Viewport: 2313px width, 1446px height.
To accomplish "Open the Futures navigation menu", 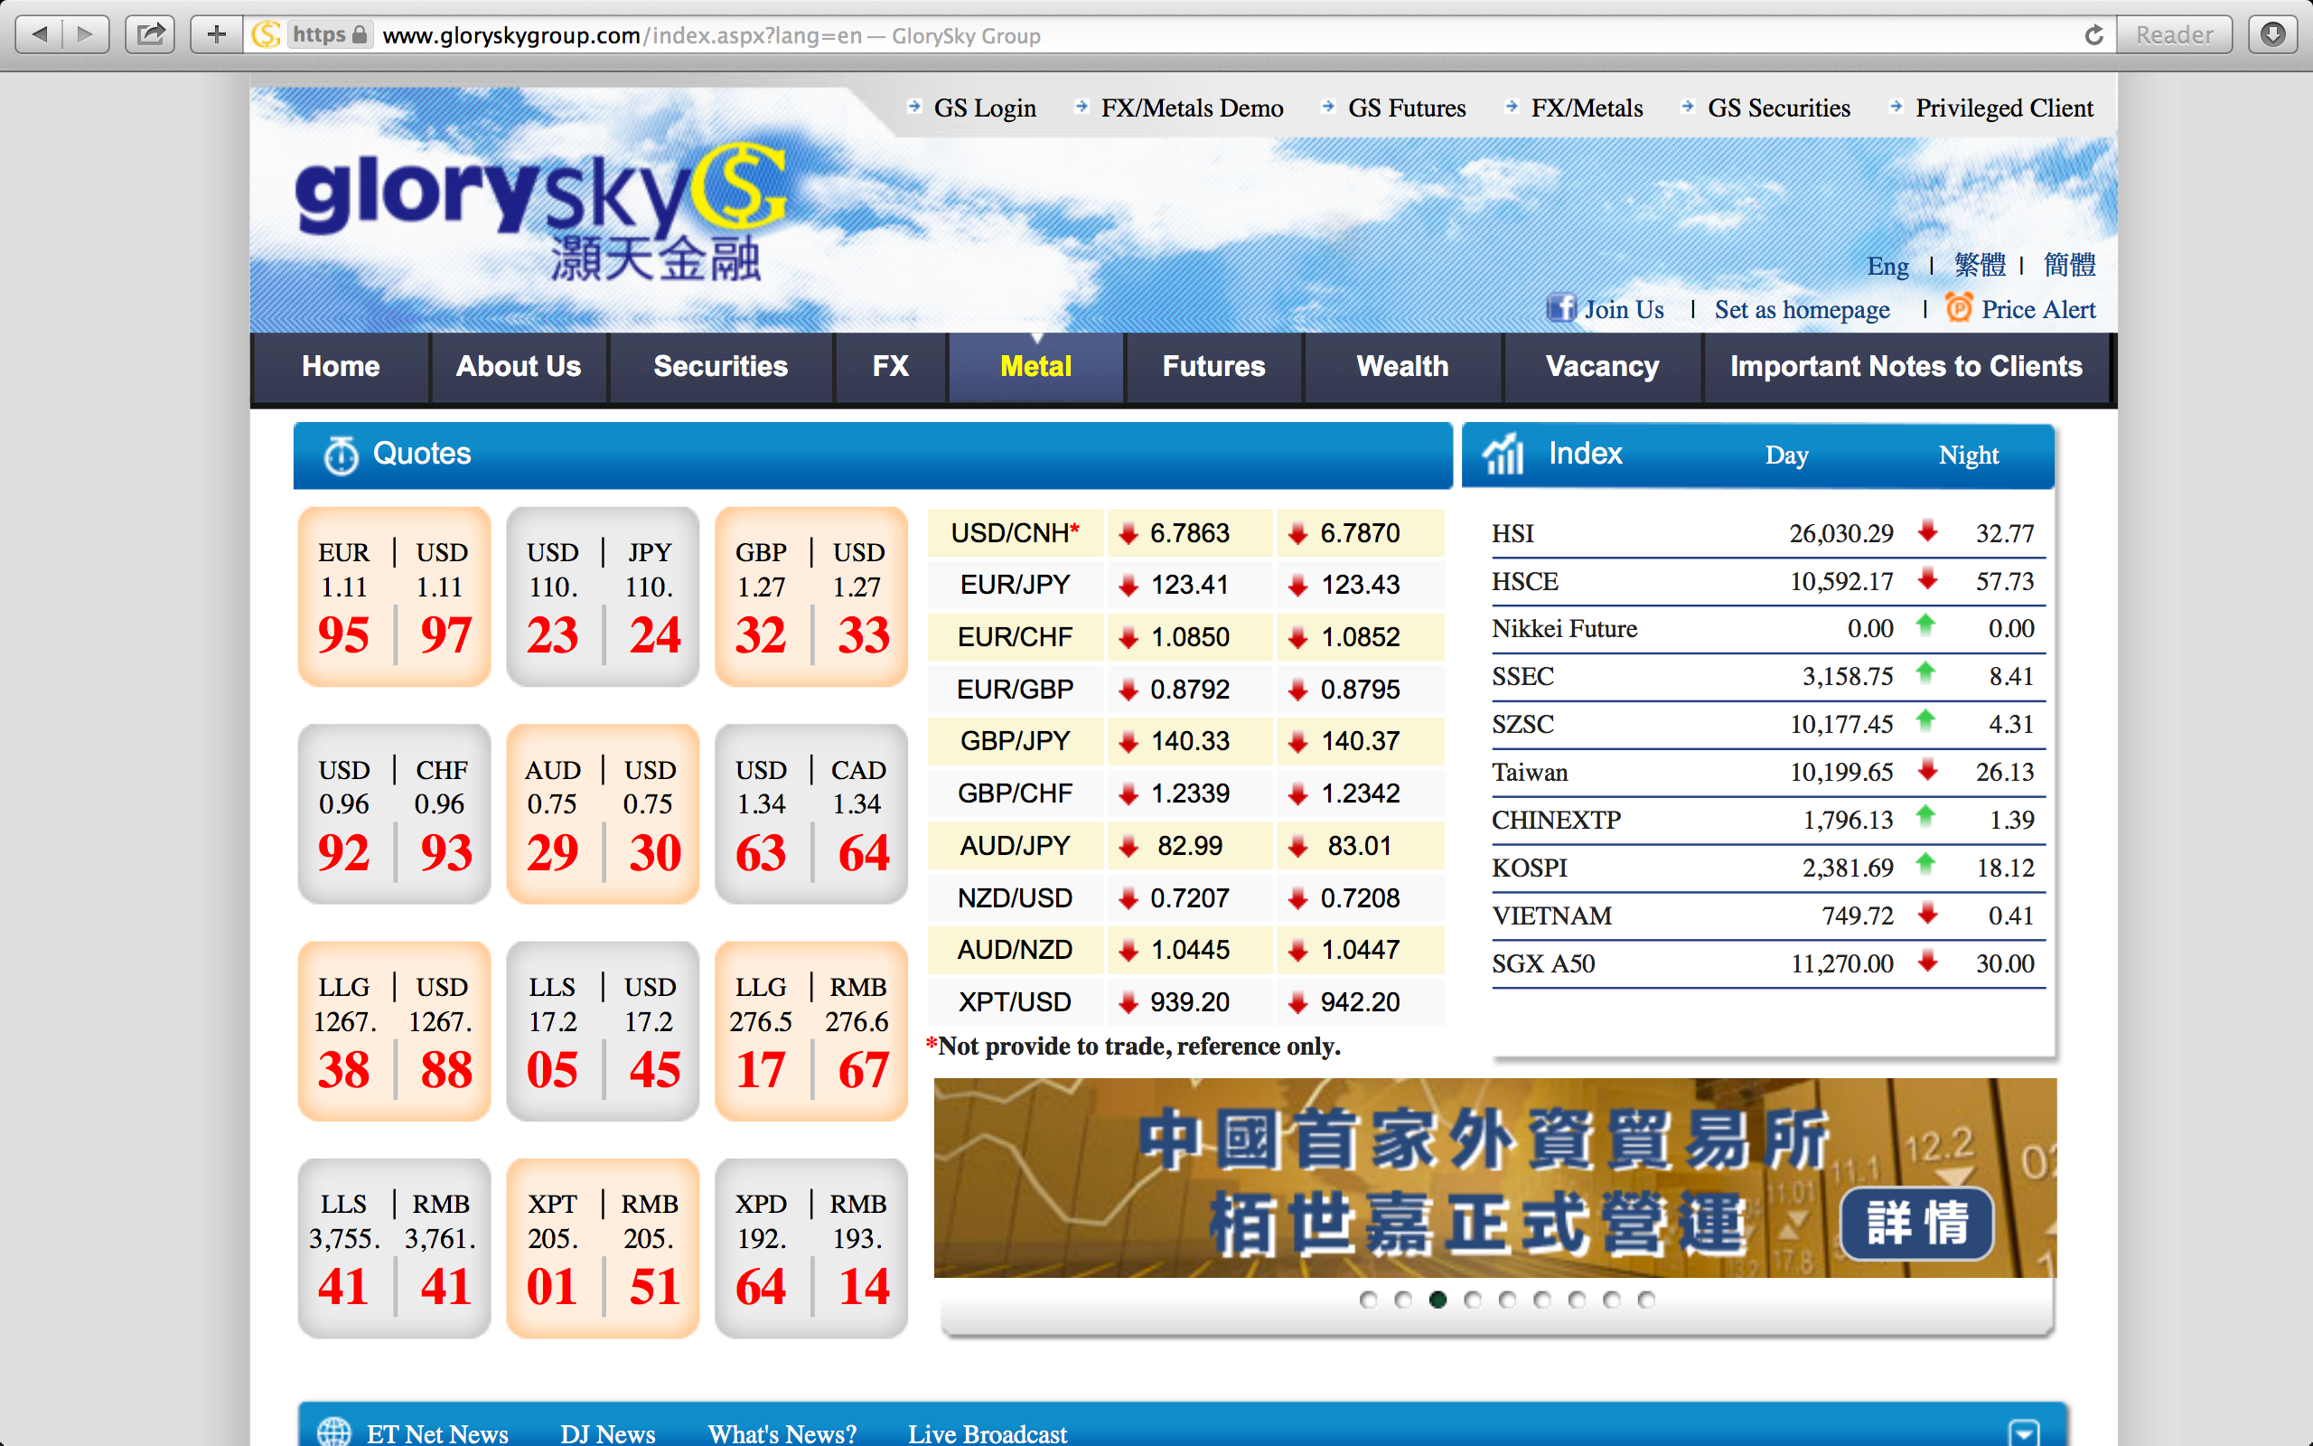I will click(x=1213, y=366).
